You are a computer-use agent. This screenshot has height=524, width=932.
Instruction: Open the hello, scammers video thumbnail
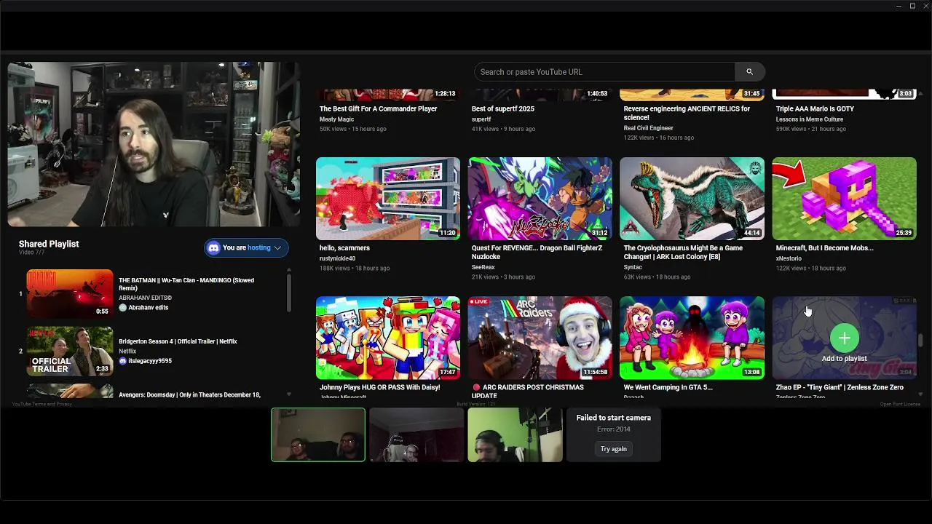pos(388,198)
